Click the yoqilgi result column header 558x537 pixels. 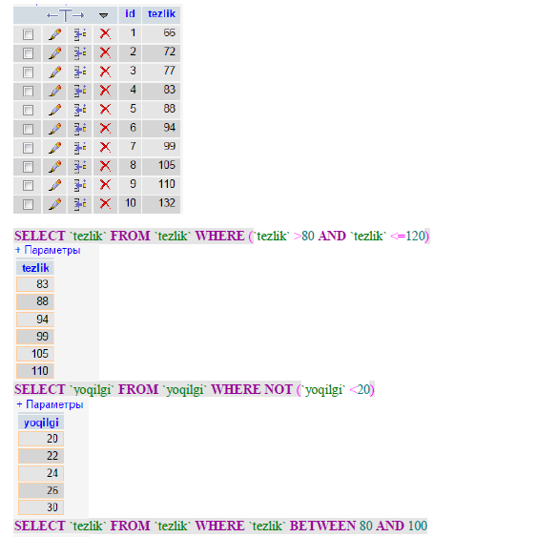point(41,423)
